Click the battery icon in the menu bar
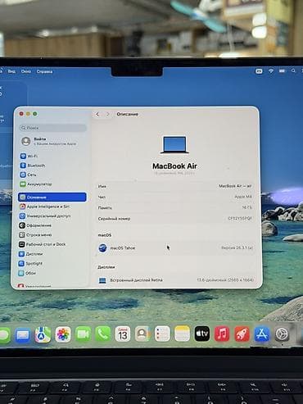The height and width of the screenshot is (404, 303). tap(282, 71)
